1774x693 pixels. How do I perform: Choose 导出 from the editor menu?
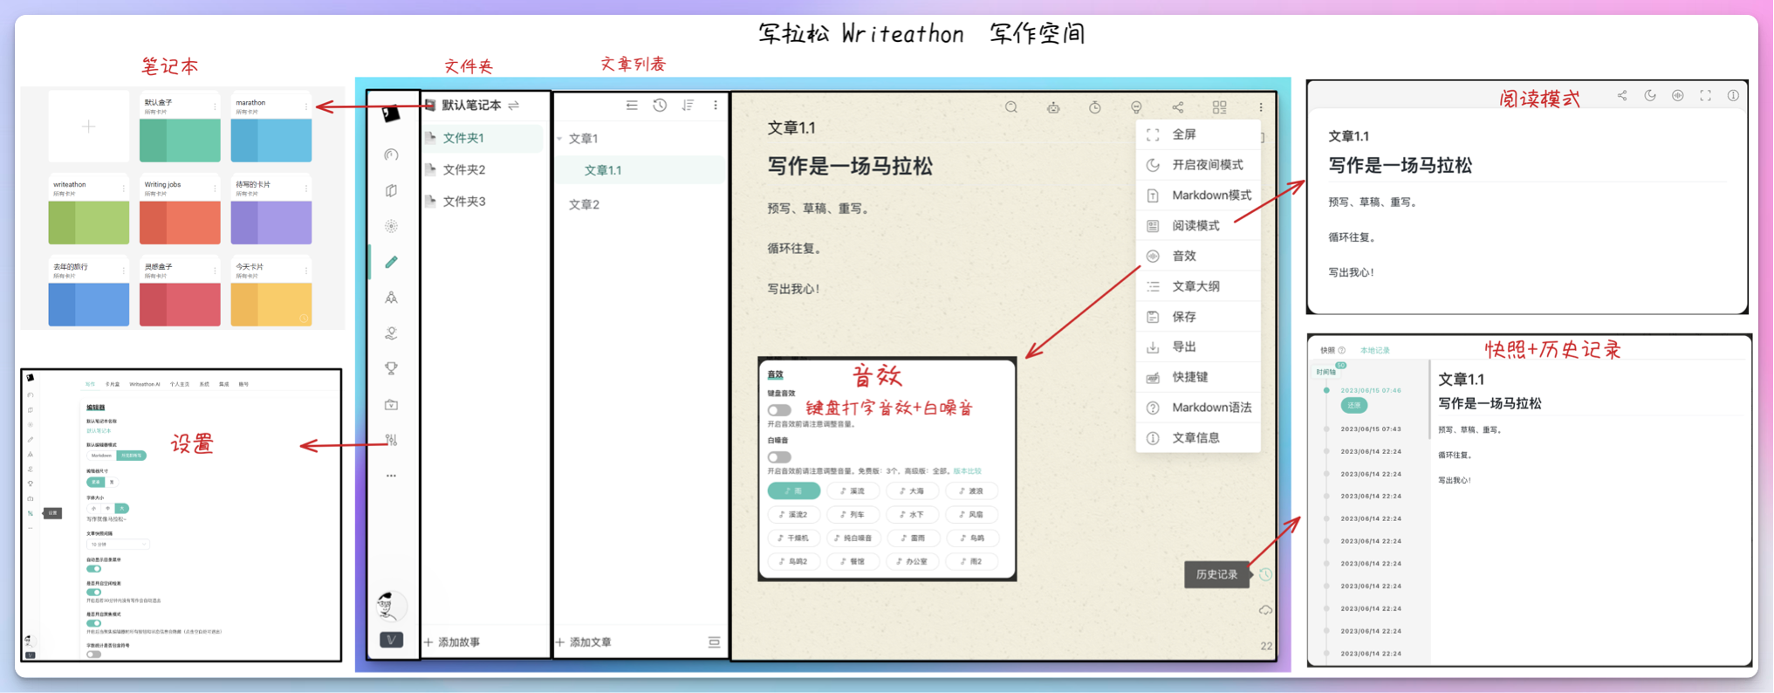click(1198, 346)
